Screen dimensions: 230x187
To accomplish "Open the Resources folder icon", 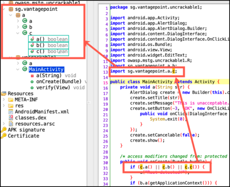I will 4,93.
